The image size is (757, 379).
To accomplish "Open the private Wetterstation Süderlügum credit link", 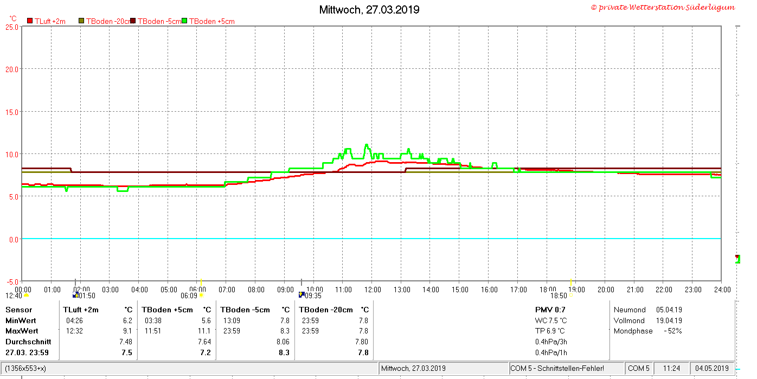I will 663,8.
